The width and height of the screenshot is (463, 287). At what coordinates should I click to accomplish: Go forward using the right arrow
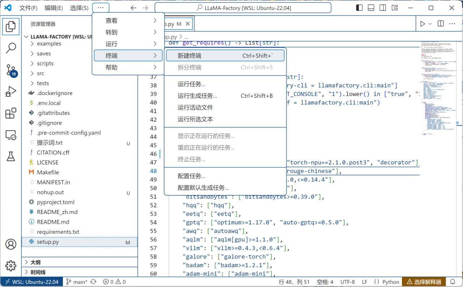point(145,8)
